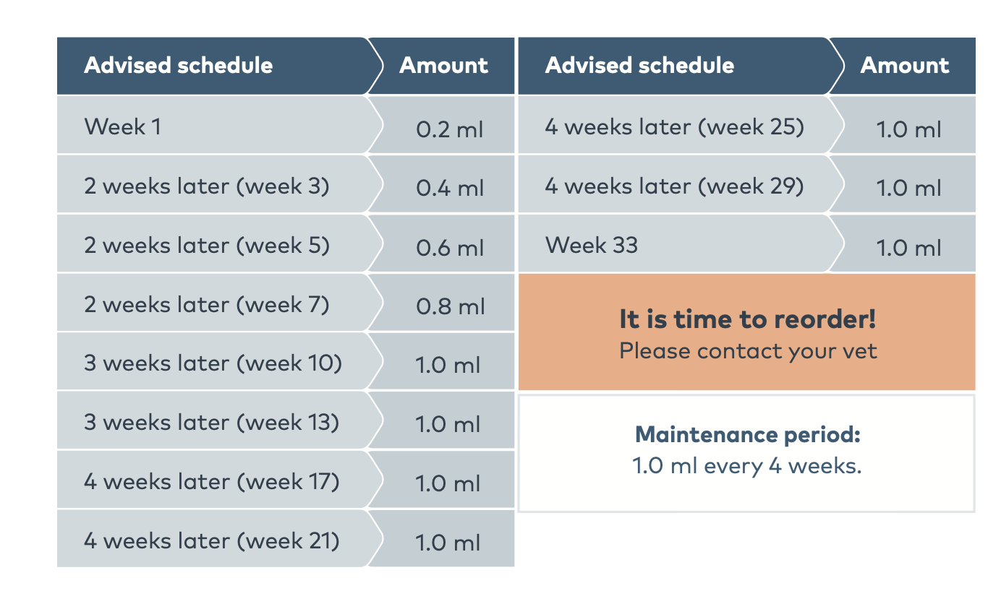Click the "2 weeks later (week 3)" row
The image size is (1001, 591).
tap(206, 186)
